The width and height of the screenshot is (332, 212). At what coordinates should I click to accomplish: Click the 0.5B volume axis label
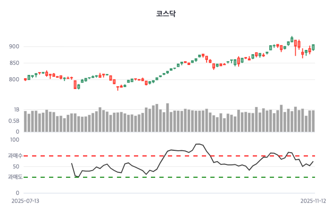coord(14,121)
